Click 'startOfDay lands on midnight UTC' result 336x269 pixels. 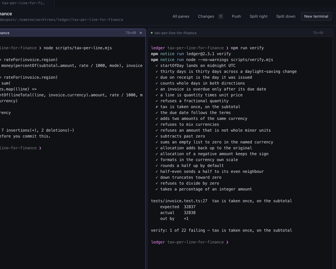click(x=195, y=66)
